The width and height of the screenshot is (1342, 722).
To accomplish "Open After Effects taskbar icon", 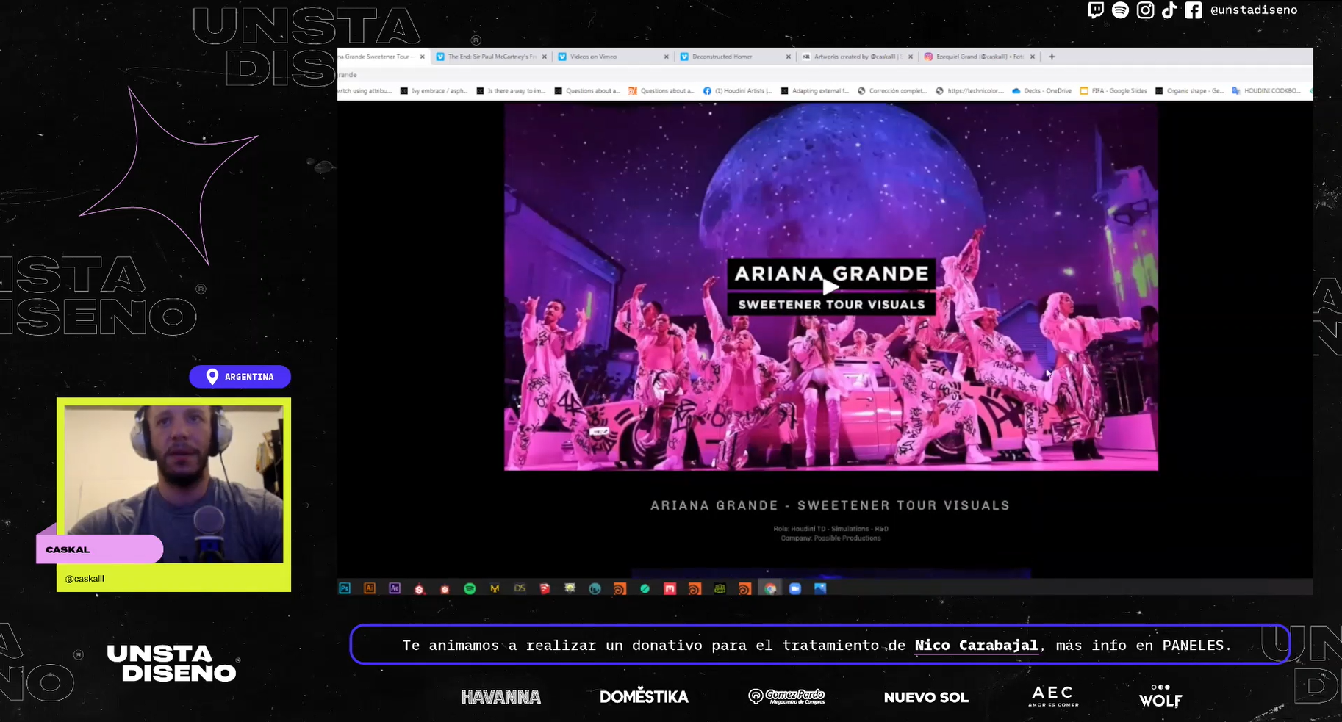I will tap(395, 588).
